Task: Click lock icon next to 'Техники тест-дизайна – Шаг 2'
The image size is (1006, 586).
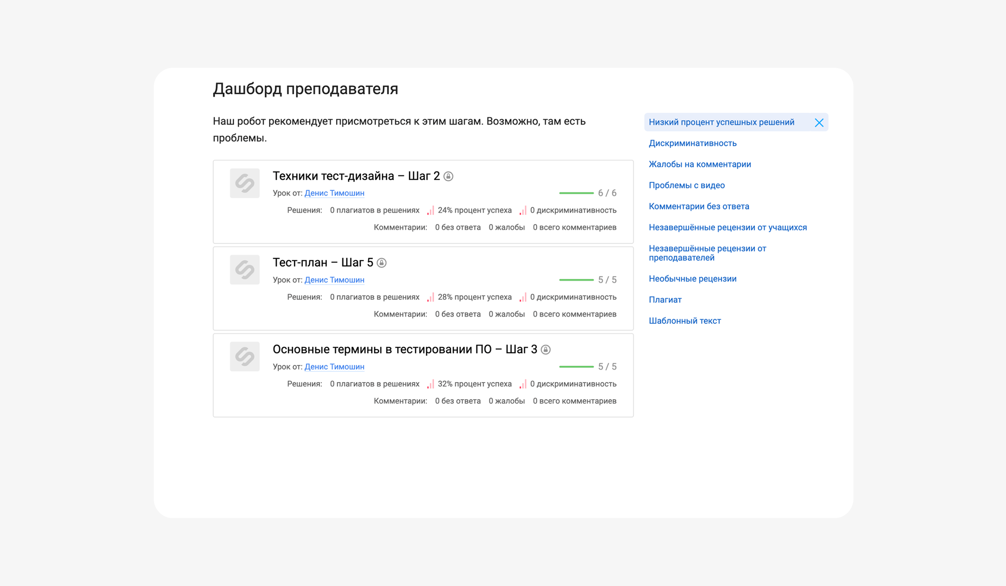Action: 448,176
